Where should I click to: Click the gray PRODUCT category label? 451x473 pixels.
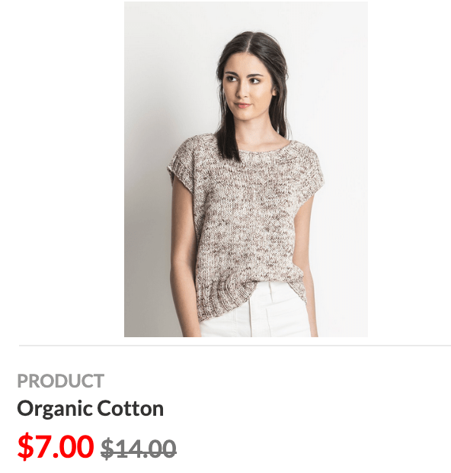[x=60, y=381]
